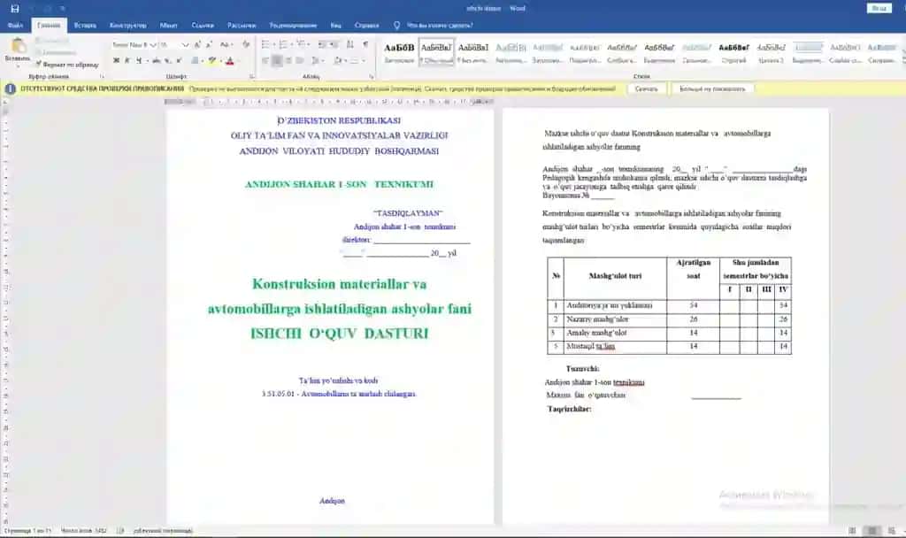Click 'Больше не показывать' button
Screen dimensions: 906x538
pyautogui.click(x=712, y=89)
